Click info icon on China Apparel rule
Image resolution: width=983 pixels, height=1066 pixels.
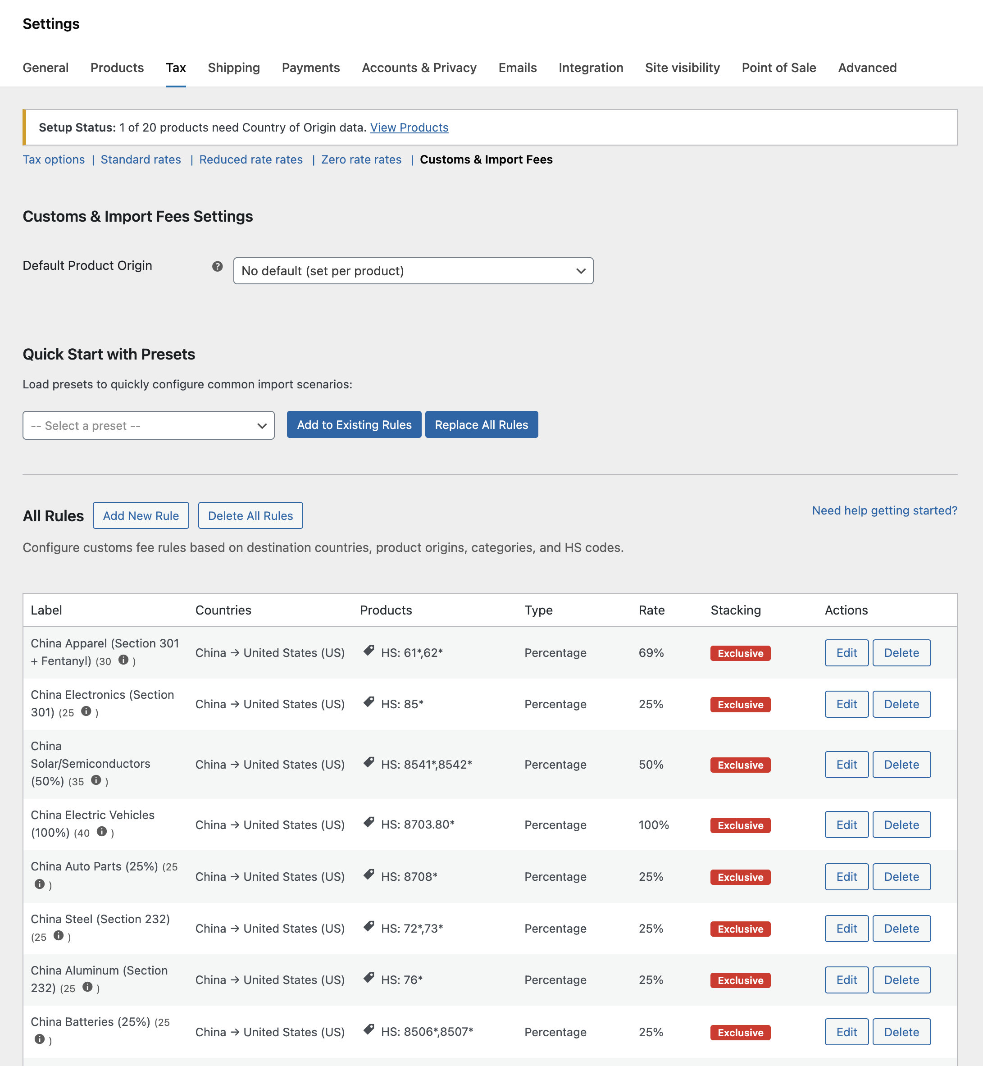pos(123,660)
